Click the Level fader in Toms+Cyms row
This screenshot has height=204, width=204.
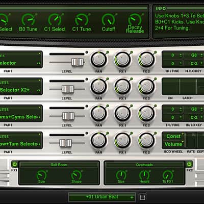[68, 116]
